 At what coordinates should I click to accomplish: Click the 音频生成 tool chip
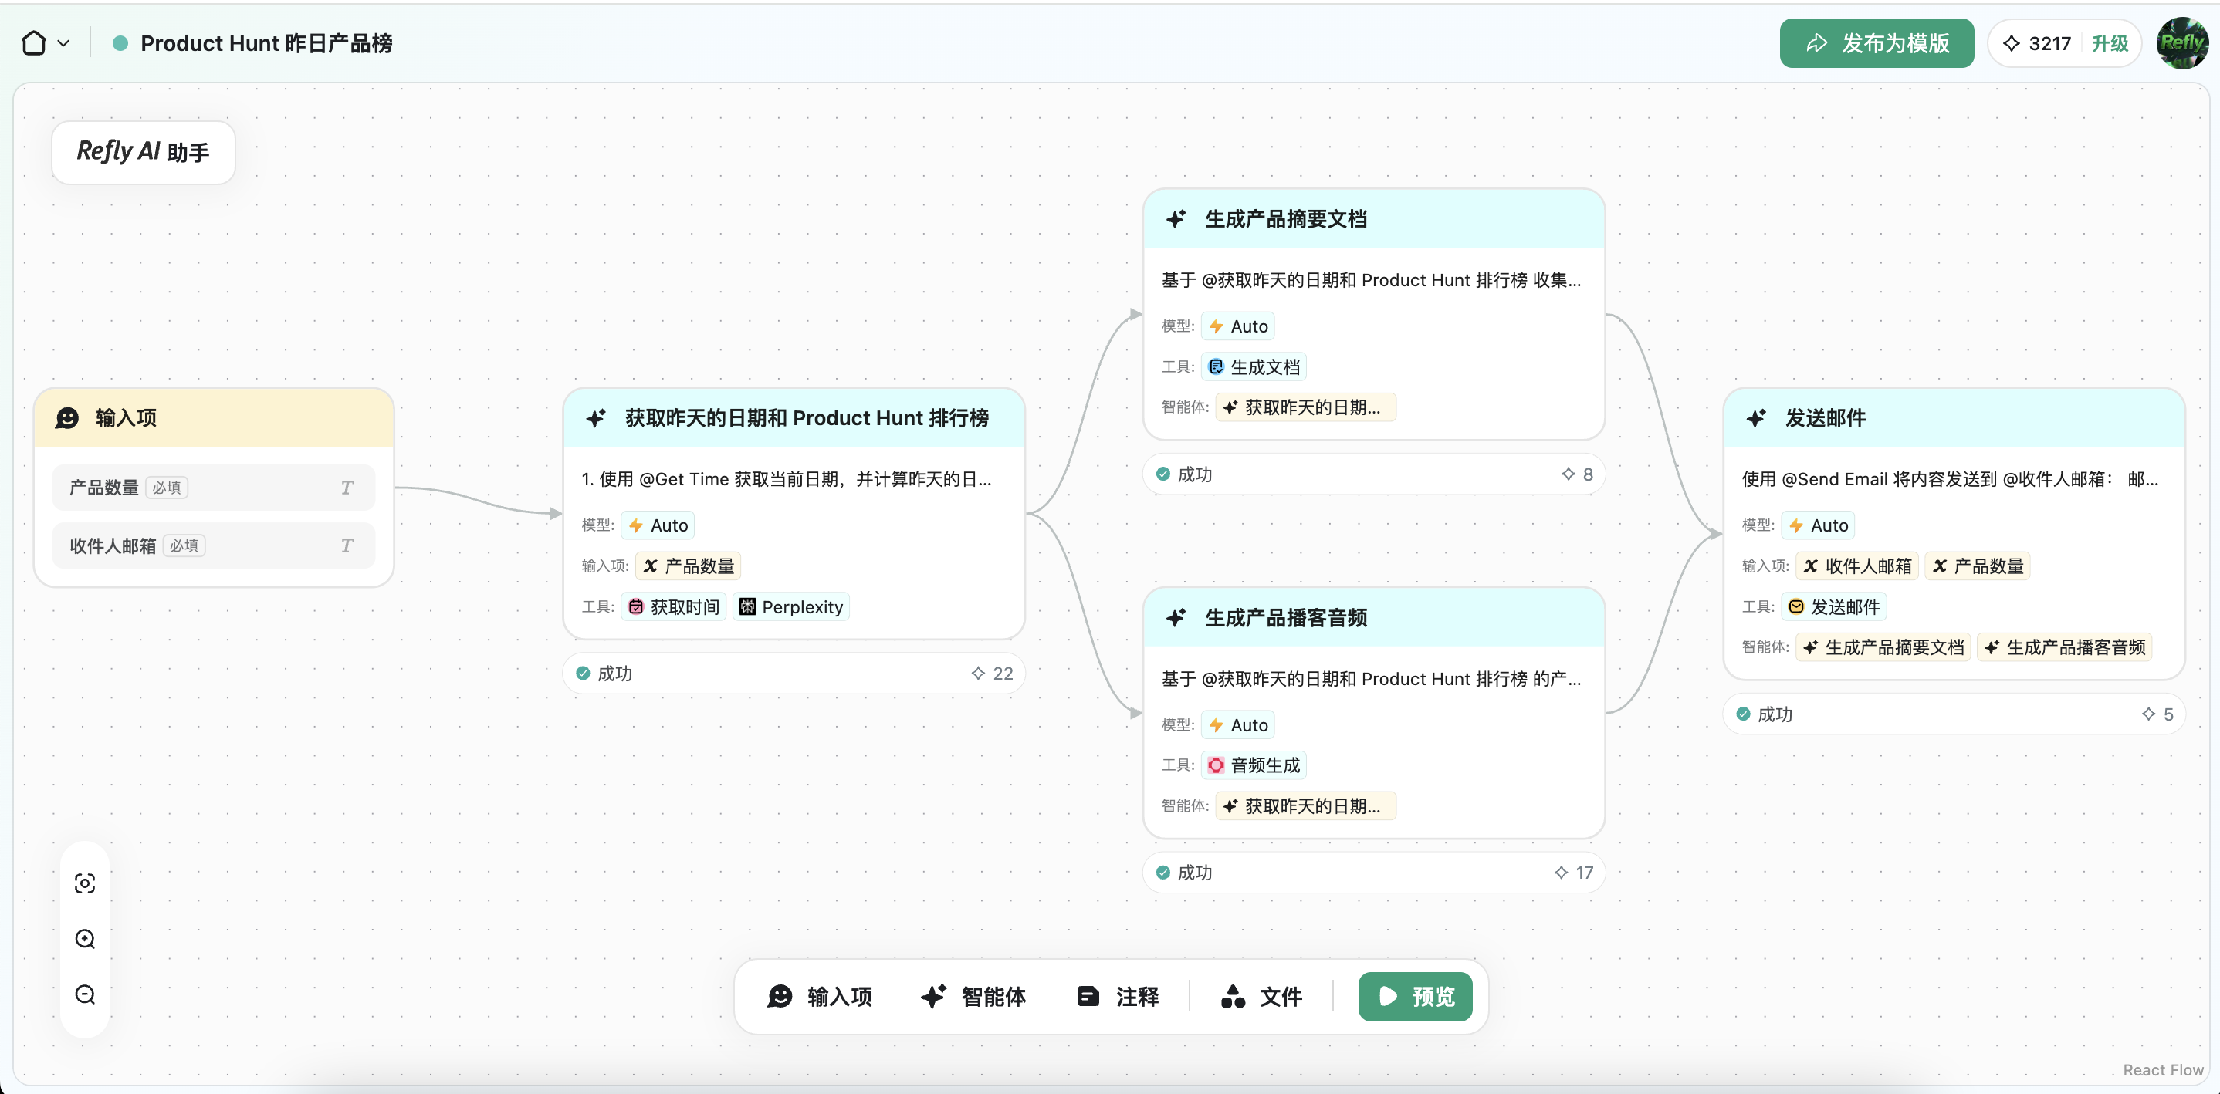coord(1254,765)
